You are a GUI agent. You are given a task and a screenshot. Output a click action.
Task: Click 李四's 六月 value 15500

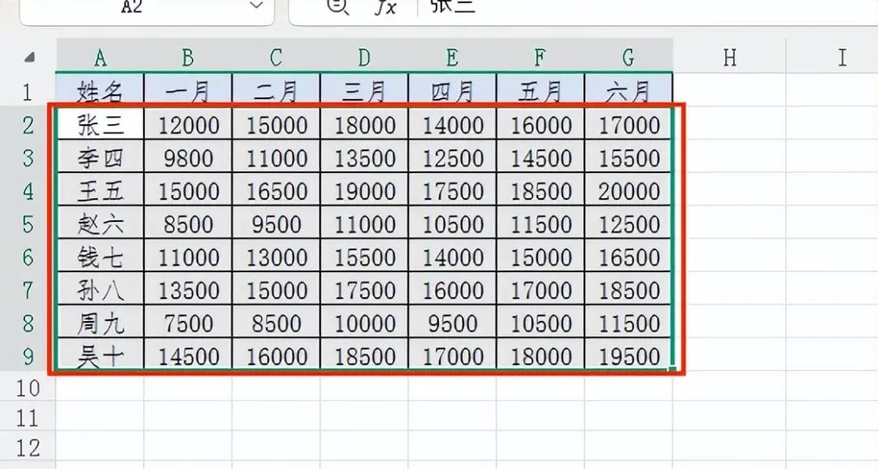point(628,157)
